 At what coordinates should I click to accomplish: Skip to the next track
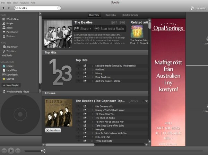18,150
